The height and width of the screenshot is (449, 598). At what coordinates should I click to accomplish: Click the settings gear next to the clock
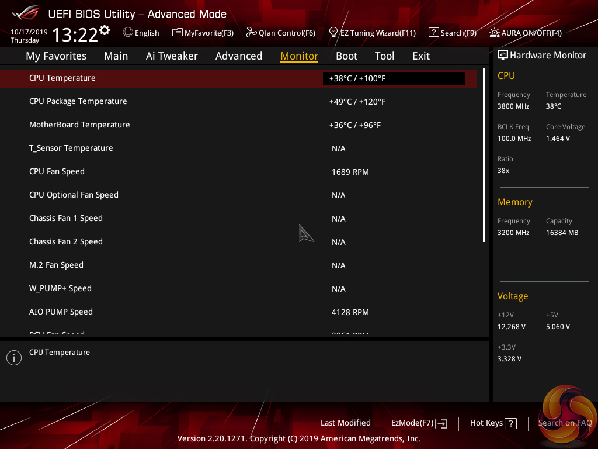[105, 30]
